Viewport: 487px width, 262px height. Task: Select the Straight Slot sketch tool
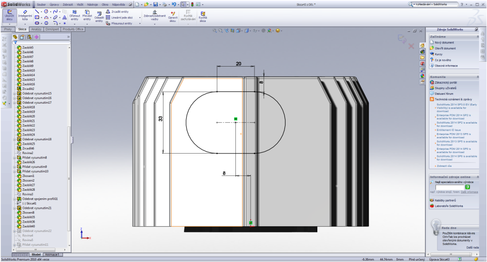(37, 23)
